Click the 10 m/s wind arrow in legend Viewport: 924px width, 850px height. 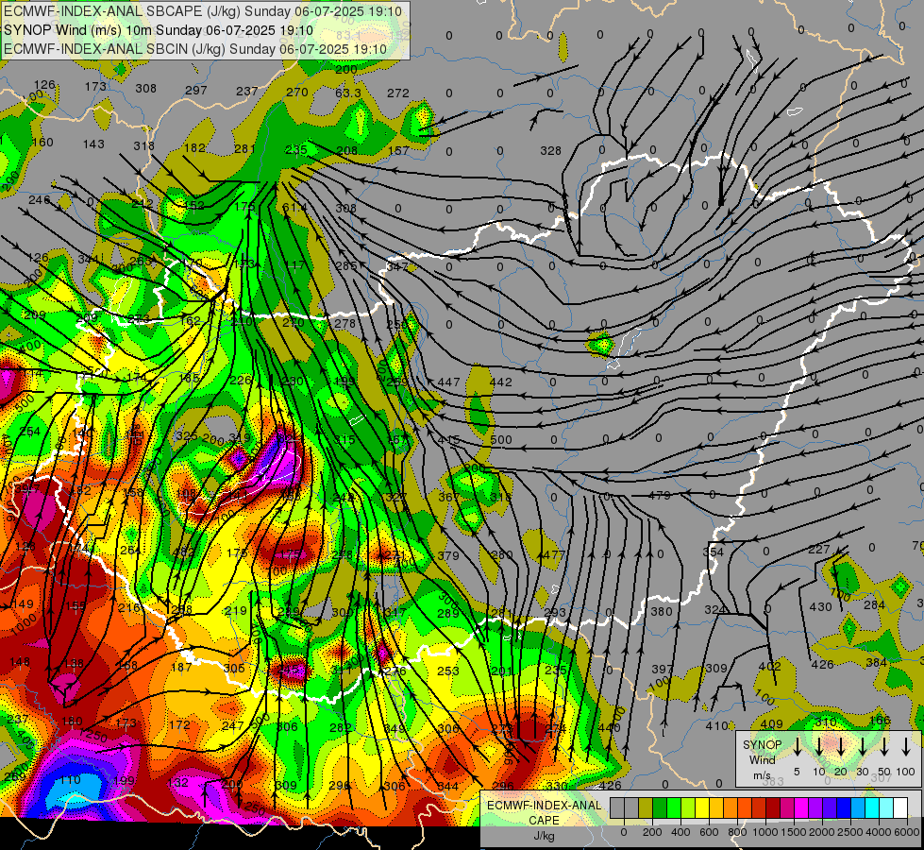[x=818, y=747]
